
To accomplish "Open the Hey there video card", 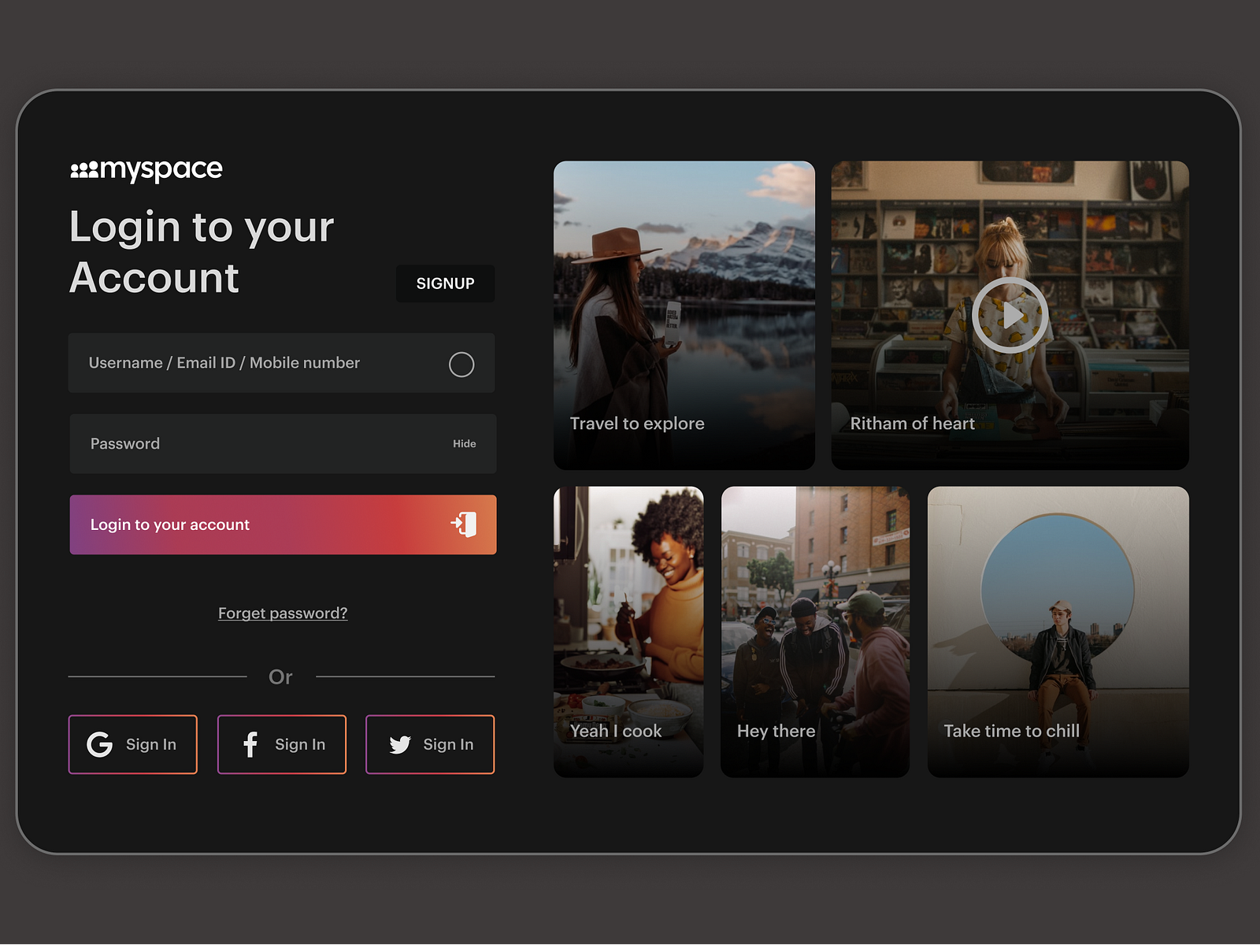I will pos(815,630).
